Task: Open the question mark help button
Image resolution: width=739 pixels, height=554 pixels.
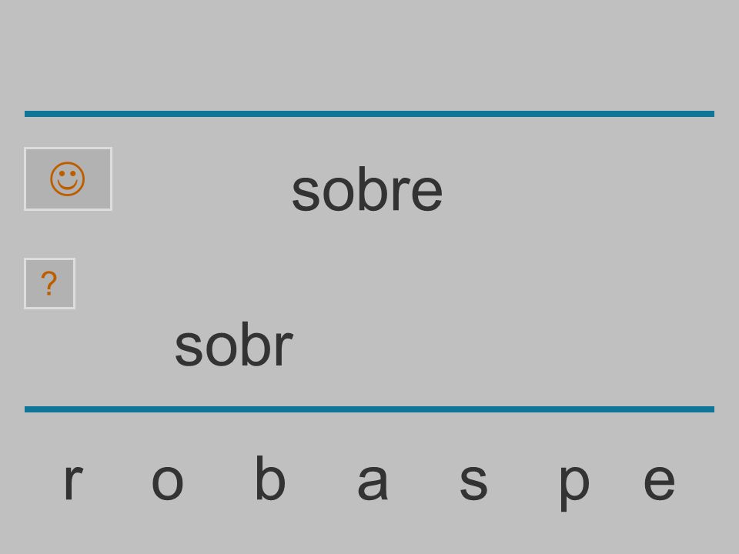Action: coord(49,284)
